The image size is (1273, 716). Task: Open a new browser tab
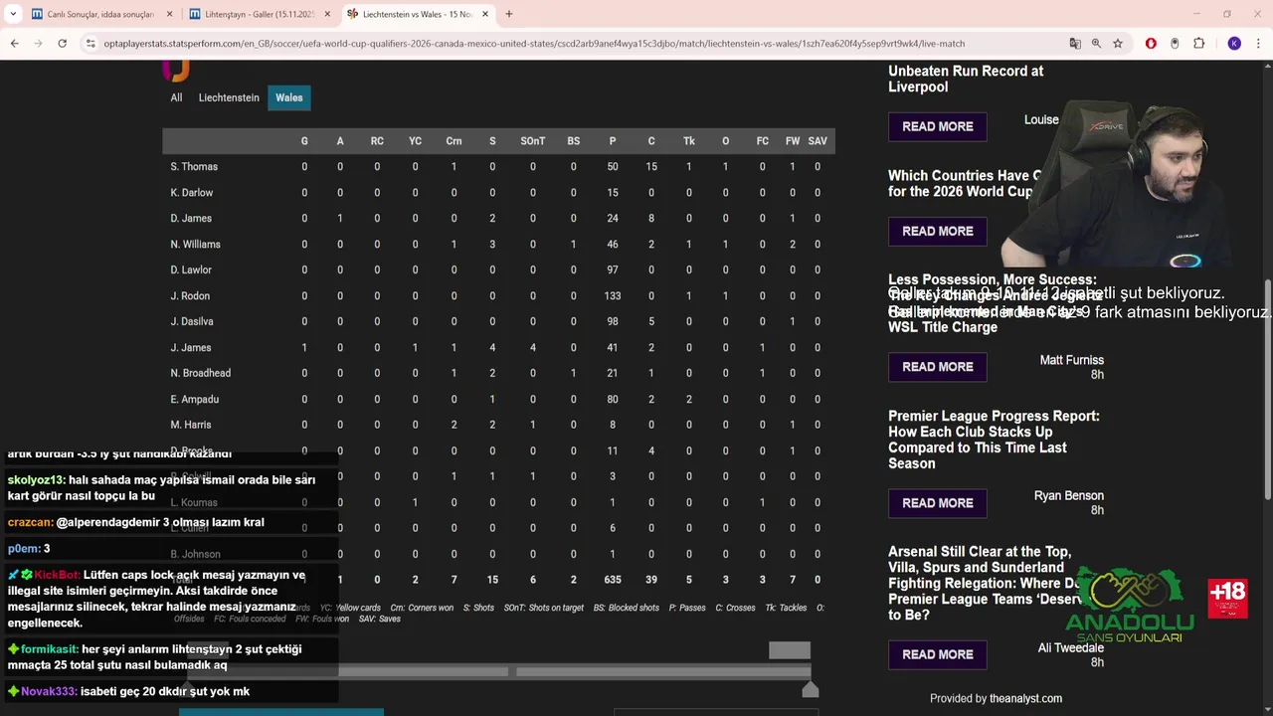coord(509,14)
